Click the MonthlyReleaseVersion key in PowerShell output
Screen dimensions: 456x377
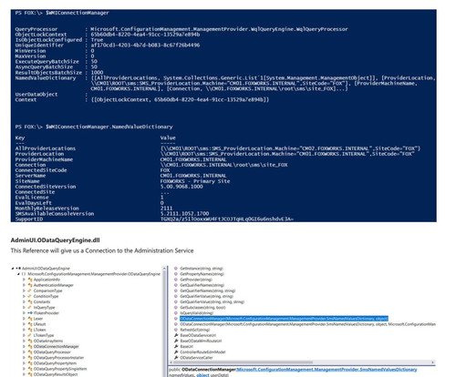pos(47,209)
